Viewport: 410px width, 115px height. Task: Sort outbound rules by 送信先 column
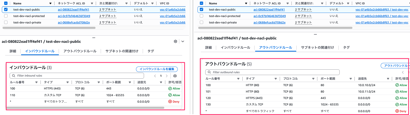388,79
